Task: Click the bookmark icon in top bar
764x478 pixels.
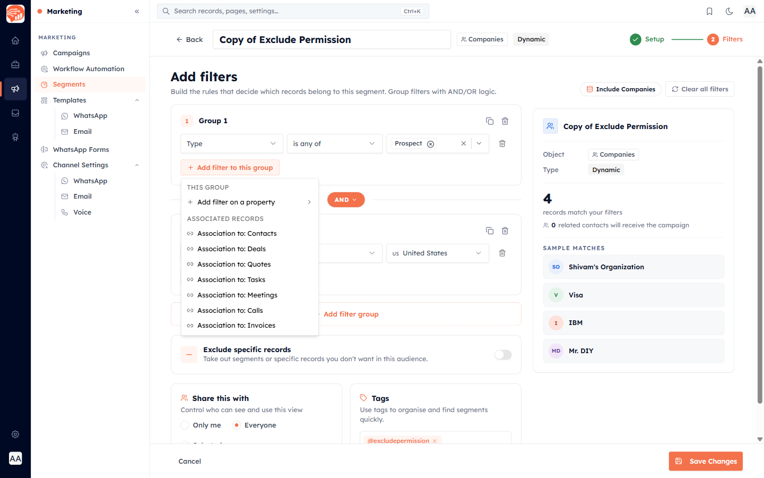Action: 709,11
